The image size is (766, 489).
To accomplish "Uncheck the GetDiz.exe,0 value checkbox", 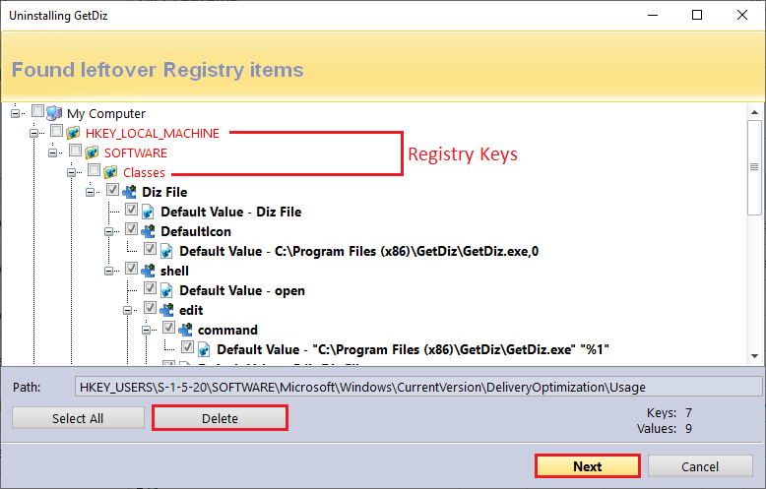I will click(150, 248).
